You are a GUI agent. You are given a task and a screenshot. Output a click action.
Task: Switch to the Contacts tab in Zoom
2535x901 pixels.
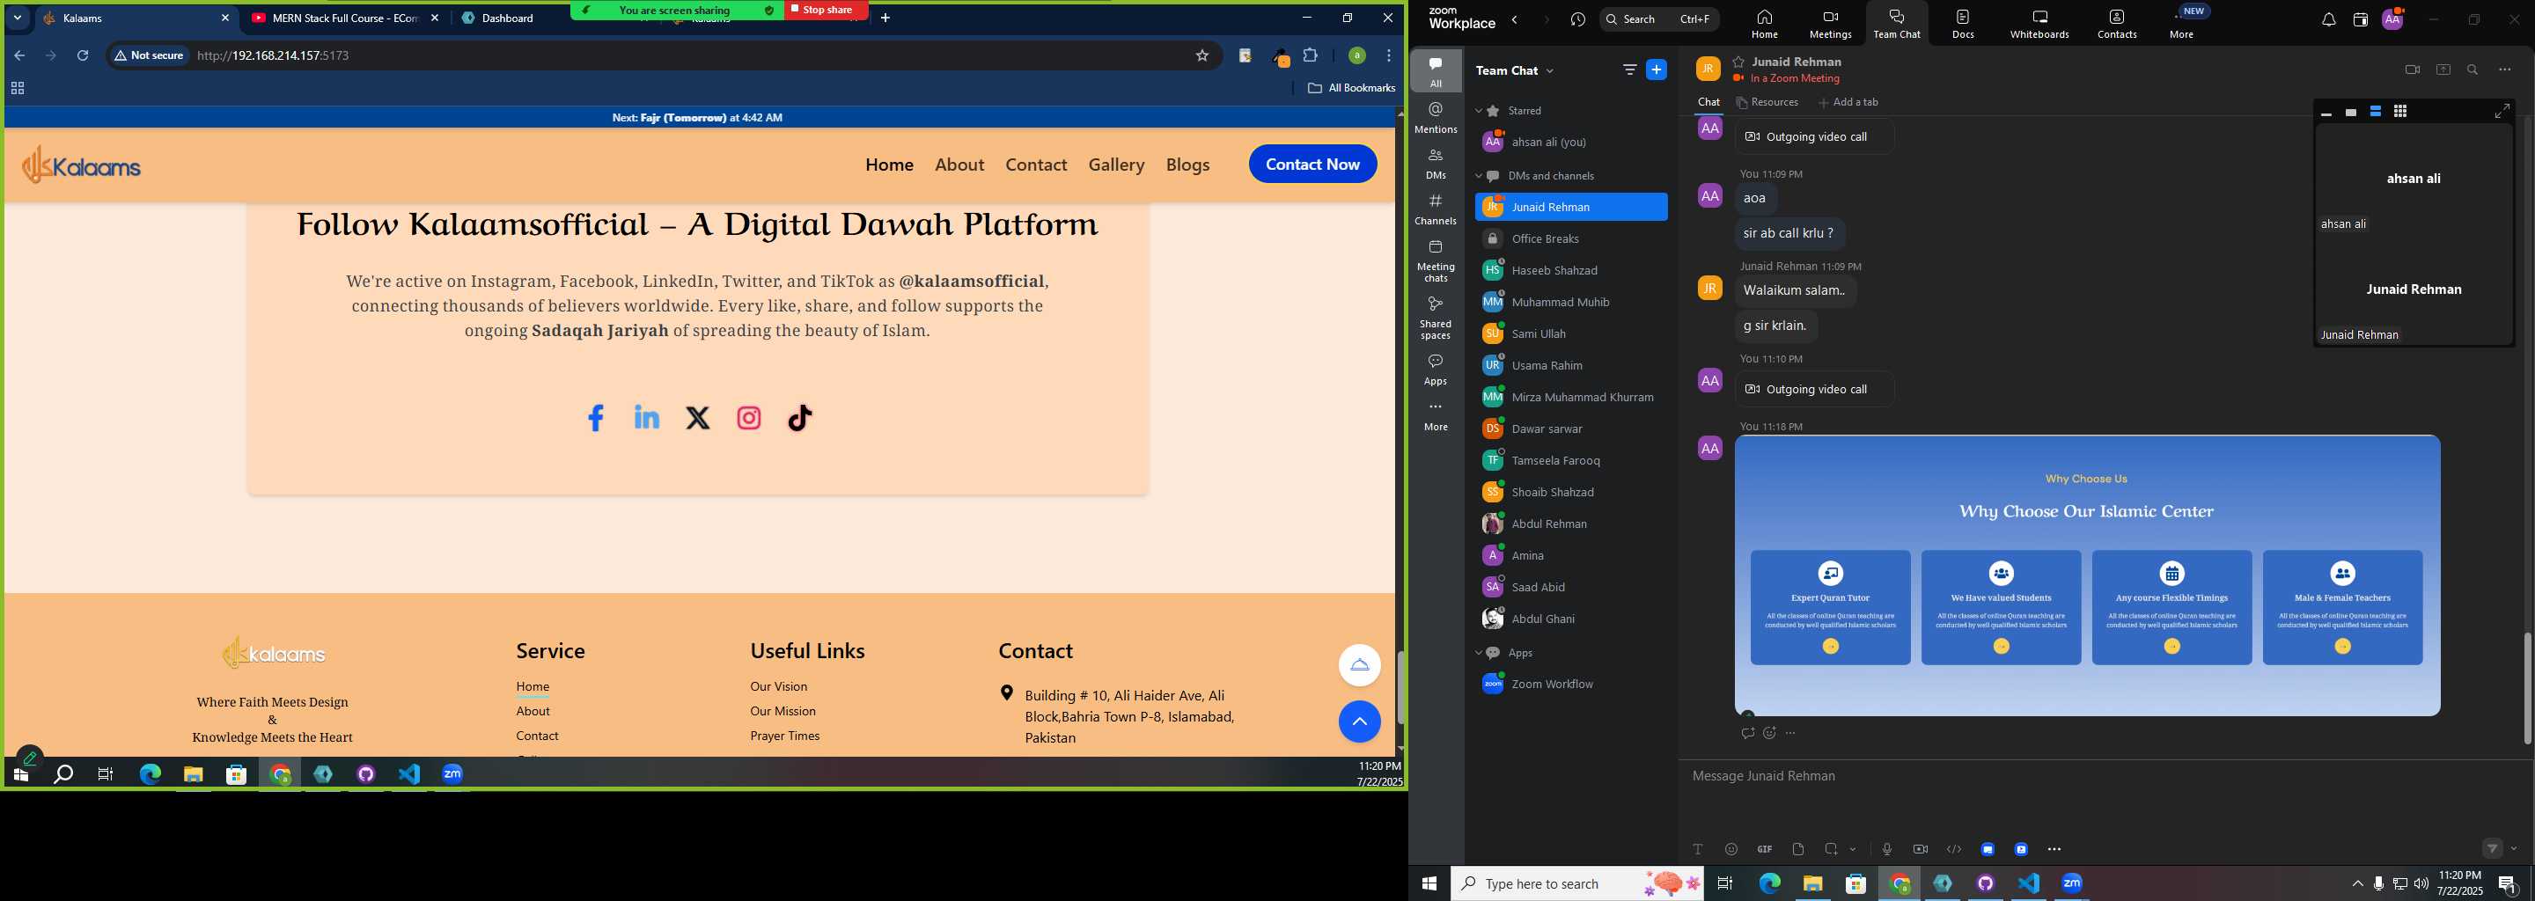click(2117, 25)
